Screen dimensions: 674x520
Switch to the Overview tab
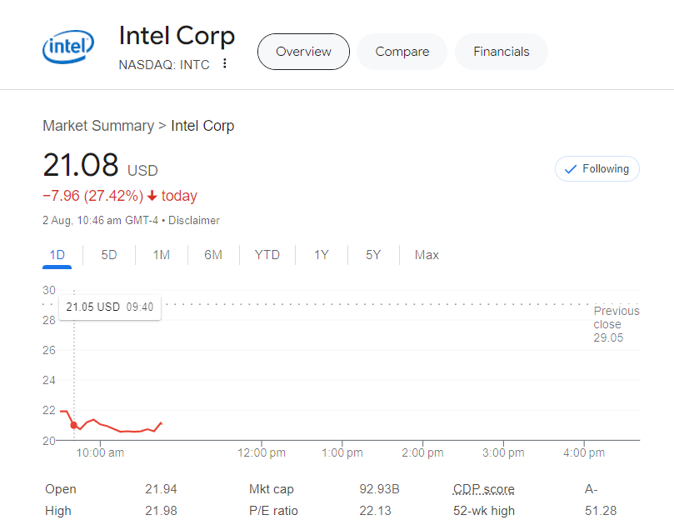[303, 52]
